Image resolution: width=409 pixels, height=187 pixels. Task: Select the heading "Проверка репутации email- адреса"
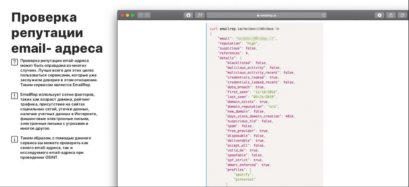pyautogui.click(x=57, y=33)
